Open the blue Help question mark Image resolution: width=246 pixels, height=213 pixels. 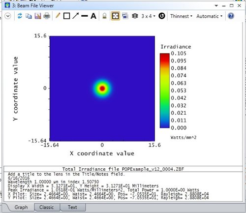(231, 16)
